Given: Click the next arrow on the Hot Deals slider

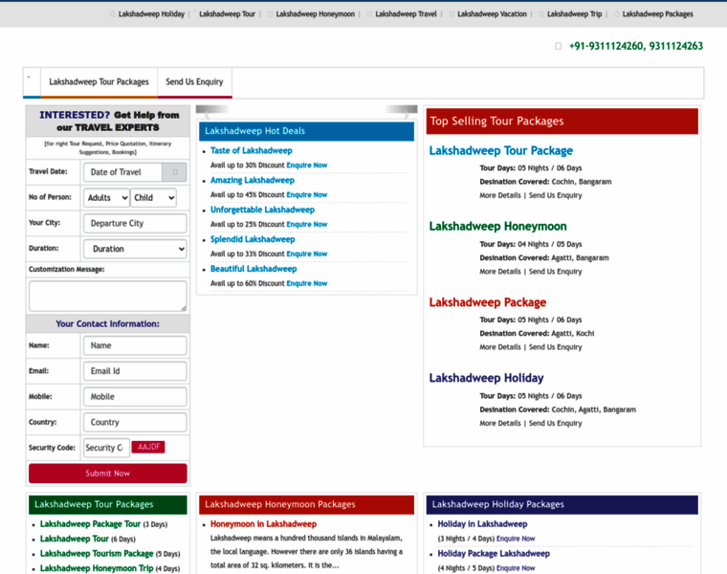Looking at the screenshot, I should (x=407, y=113).
